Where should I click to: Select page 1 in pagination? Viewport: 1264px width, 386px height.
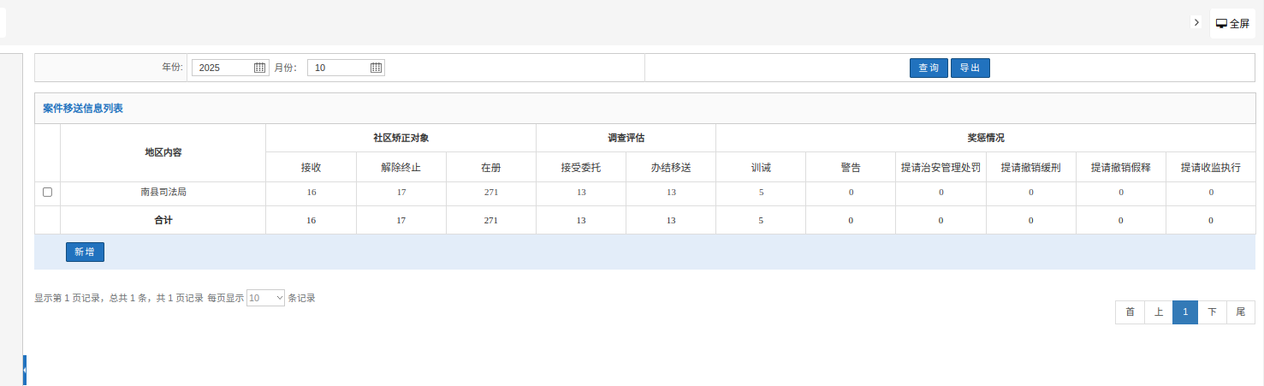pos(1185,312)
